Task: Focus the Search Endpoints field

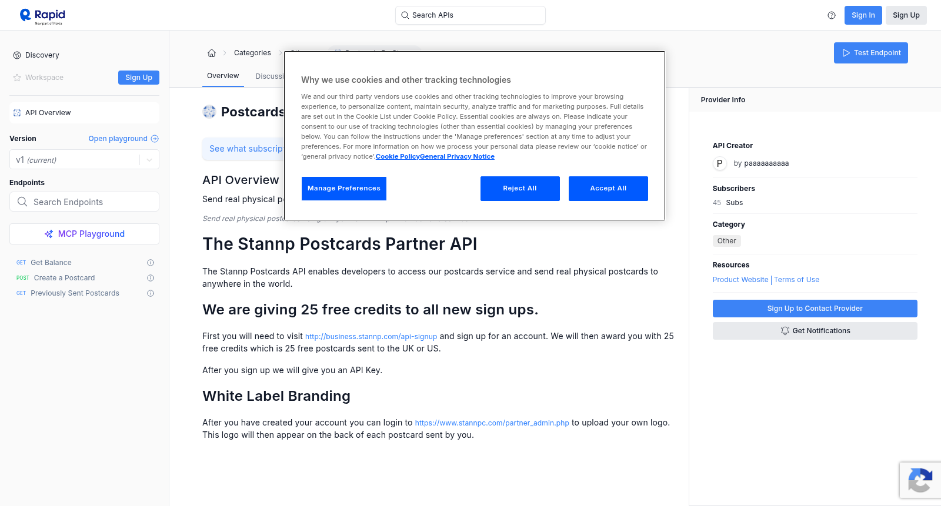Action: pos(84,202)
